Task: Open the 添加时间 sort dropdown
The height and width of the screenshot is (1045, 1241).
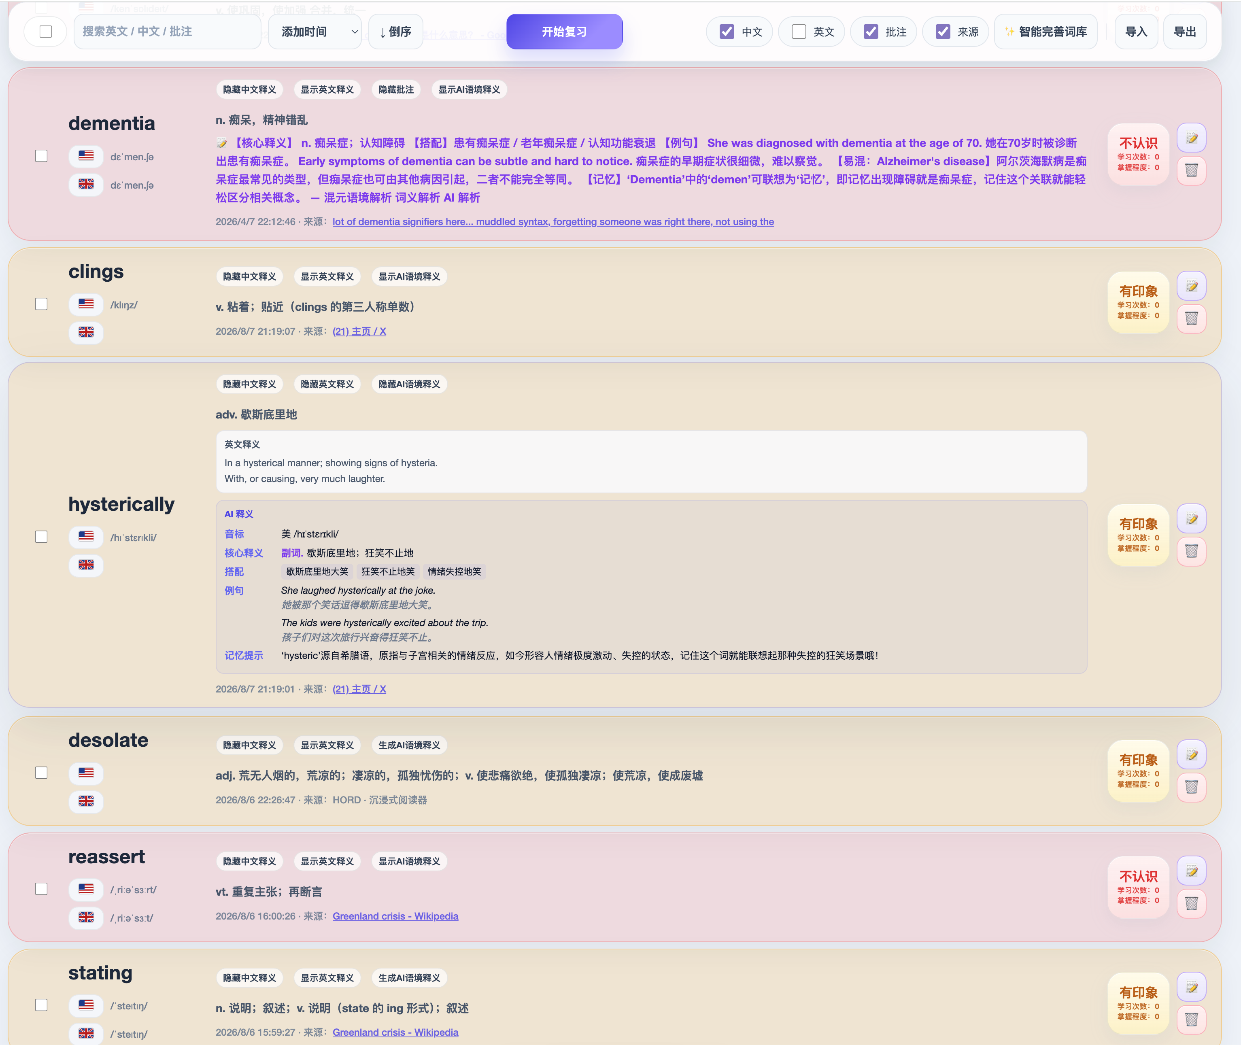Action: (315, 32)
